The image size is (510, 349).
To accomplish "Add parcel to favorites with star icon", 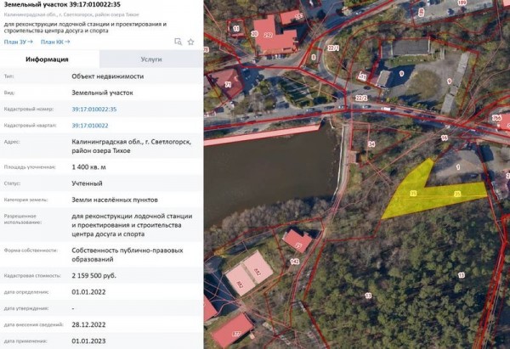I will [x=191, y=42].
